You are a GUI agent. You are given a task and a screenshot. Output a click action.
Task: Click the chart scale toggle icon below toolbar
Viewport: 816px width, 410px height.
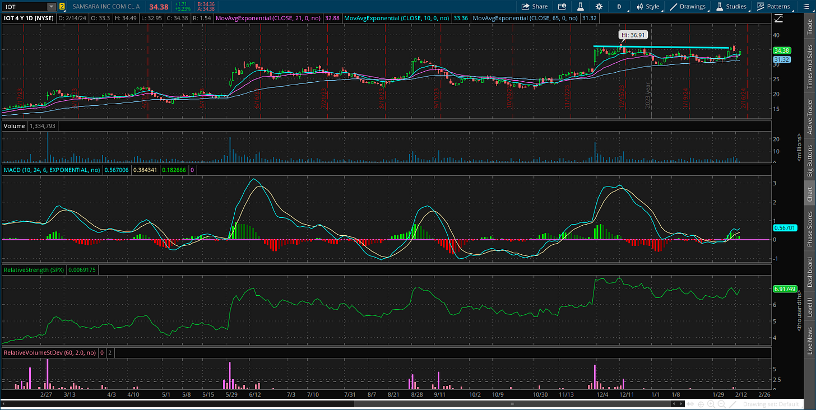(778, 18)
